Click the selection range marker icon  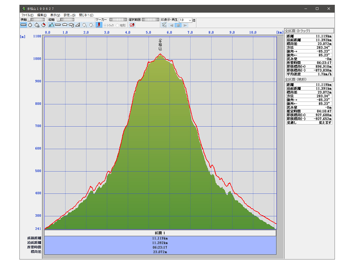coord(132,25)
